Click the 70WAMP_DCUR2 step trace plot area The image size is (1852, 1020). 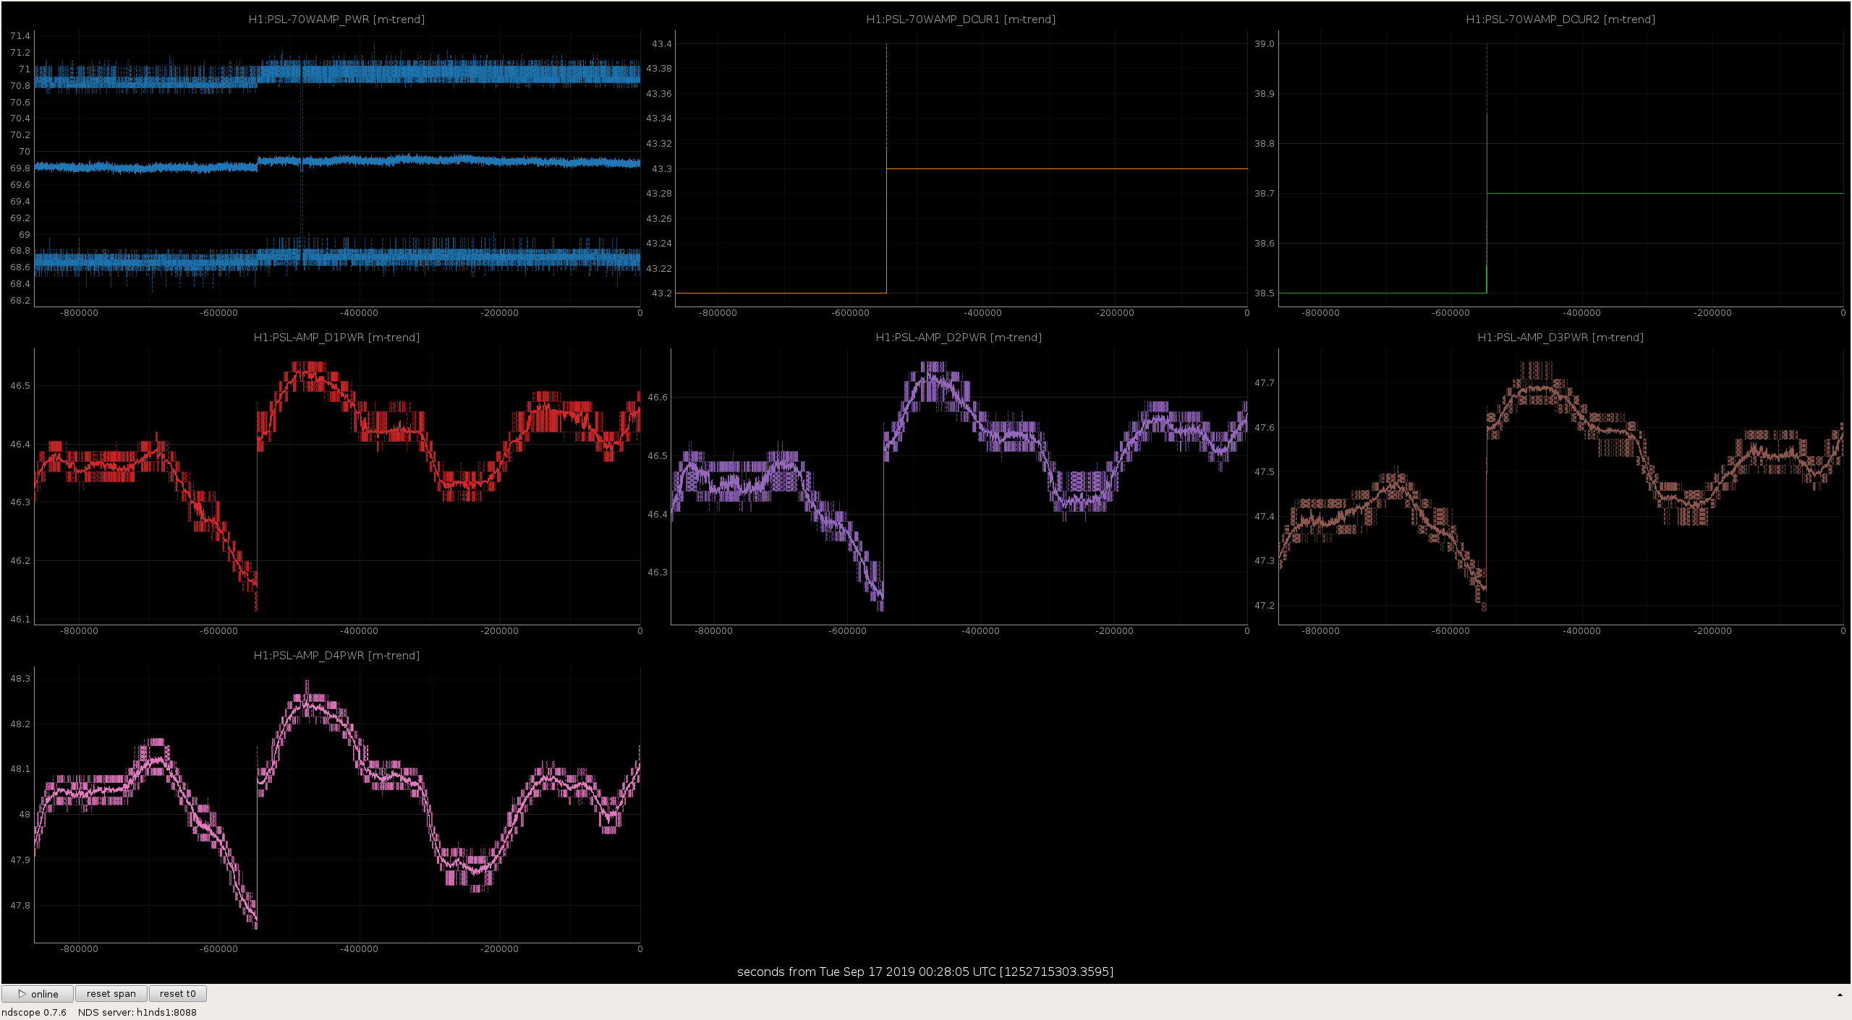(1561, 168)
